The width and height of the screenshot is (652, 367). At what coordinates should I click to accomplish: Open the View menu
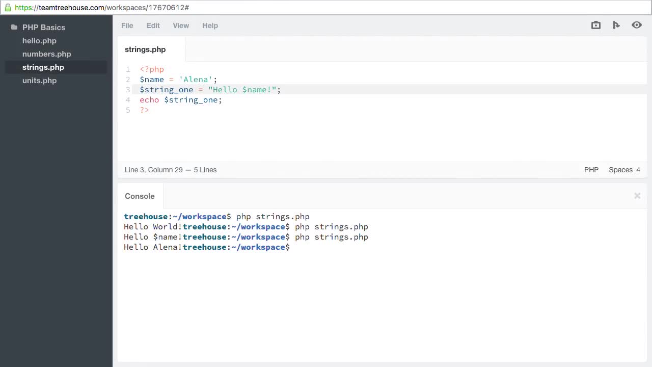click(181, 25)
